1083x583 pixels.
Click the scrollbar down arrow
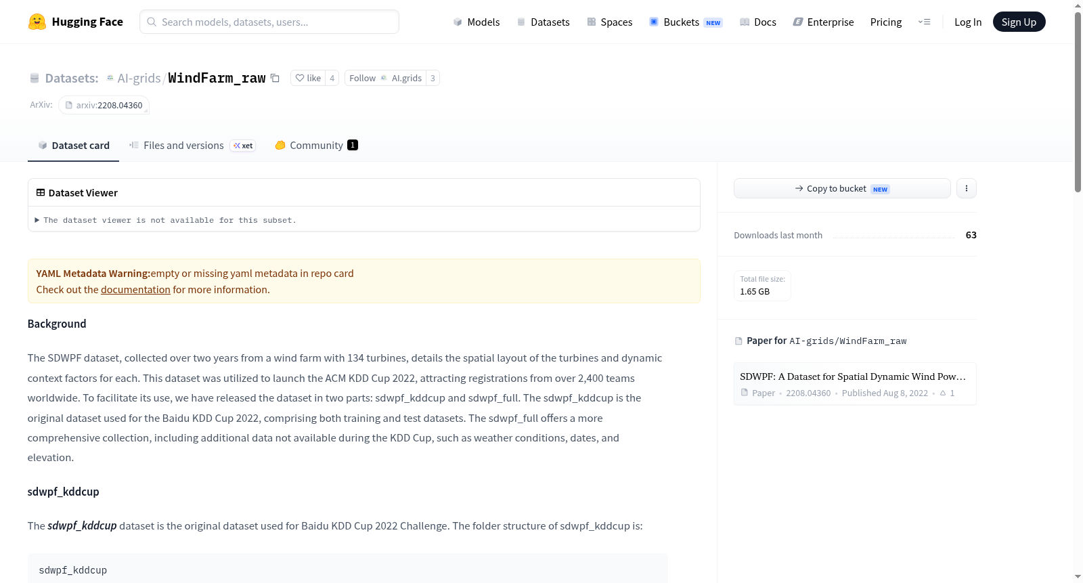click(1078, 577)
